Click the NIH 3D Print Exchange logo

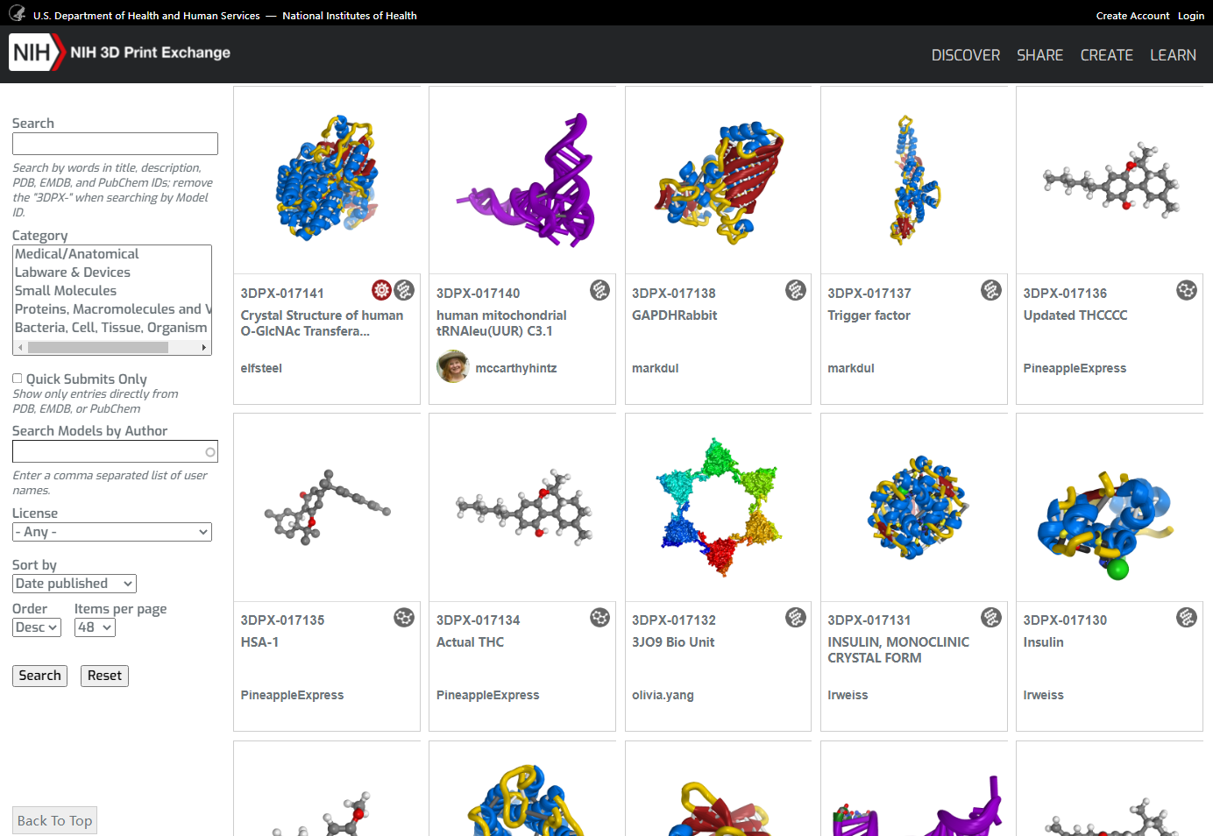pos(120,52)
